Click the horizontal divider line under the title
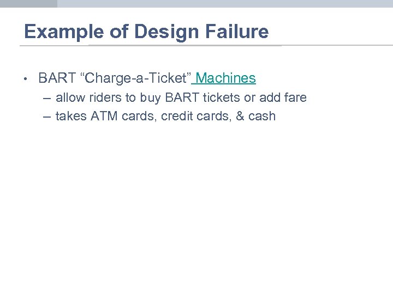393x294 pixels. click(x=327, y=45)
